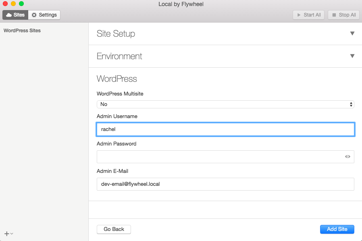Minimize window with yellow button
The width and height of the screenshot is (362, 241).
coord(13,4)
